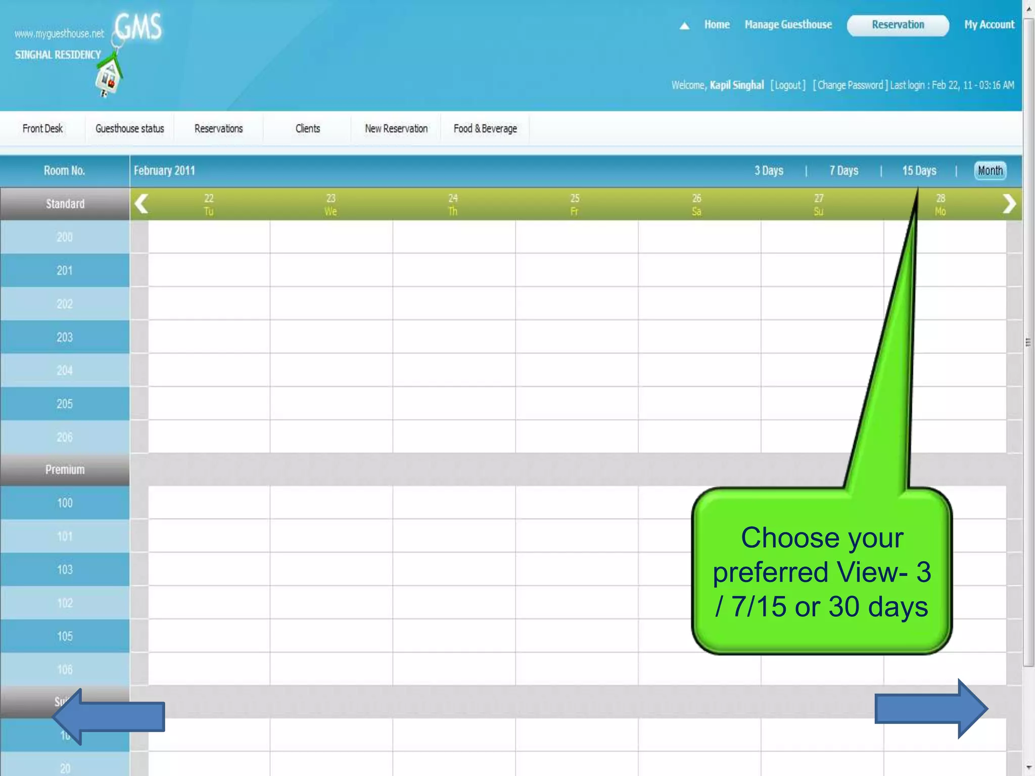The image size is (1035, 776).
Task: Open Food & Beverage section
Action: (x=485, y=129)
